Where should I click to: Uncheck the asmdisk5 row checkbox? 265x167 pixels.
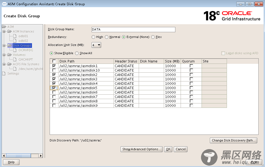(54, 88)
